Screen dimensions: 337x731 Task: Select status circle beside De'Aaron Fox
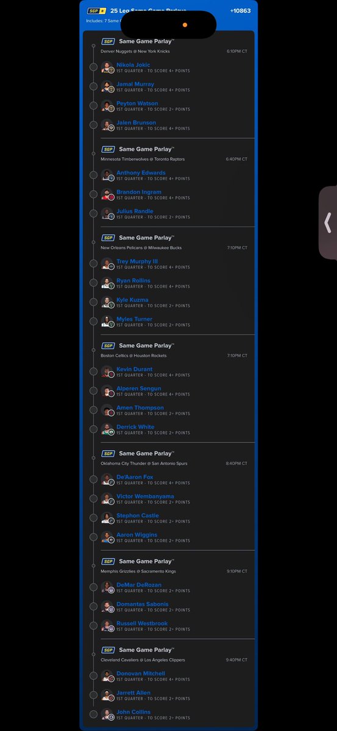[93, 479]
